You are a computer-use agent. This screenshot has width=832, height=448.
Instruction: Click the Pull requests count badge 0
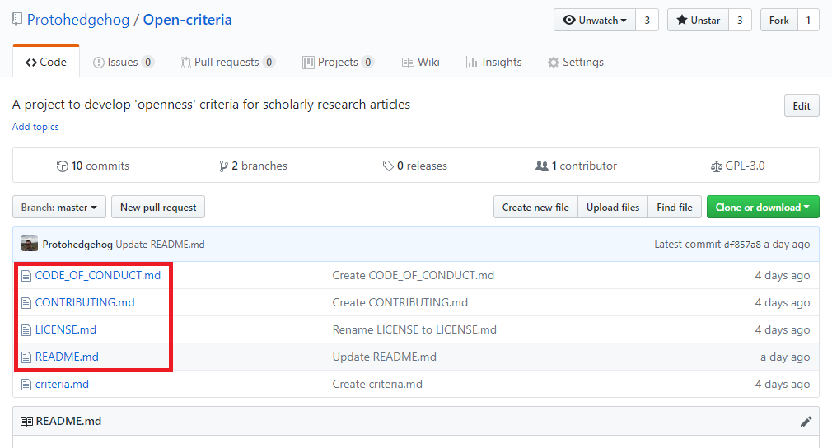269,62
